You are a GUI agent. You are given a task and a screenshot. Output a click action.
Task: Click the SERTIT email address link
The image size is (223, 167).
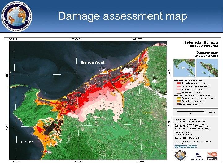click(x=186, y=146)
